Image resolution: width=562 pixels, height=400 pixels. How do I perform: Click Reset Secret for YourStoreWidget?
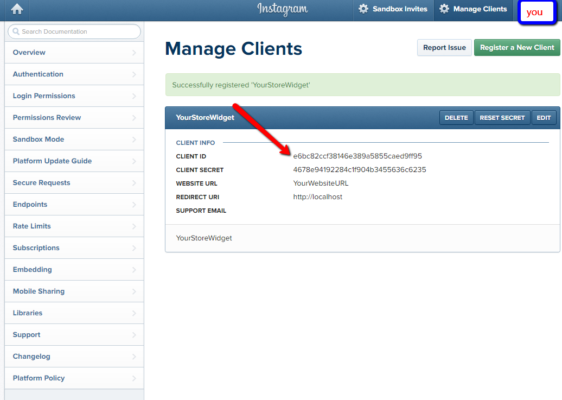[502, 118]
